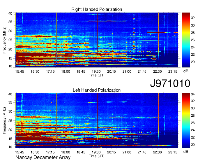The height and width of the screenshot is (161, 198).
Task: Click the "dB" label below the lower color bar
Action: 186,151
